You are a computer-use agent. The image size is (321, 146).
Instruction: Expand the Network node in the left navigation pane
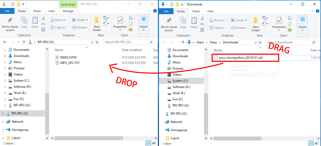[x=3, y=122]
